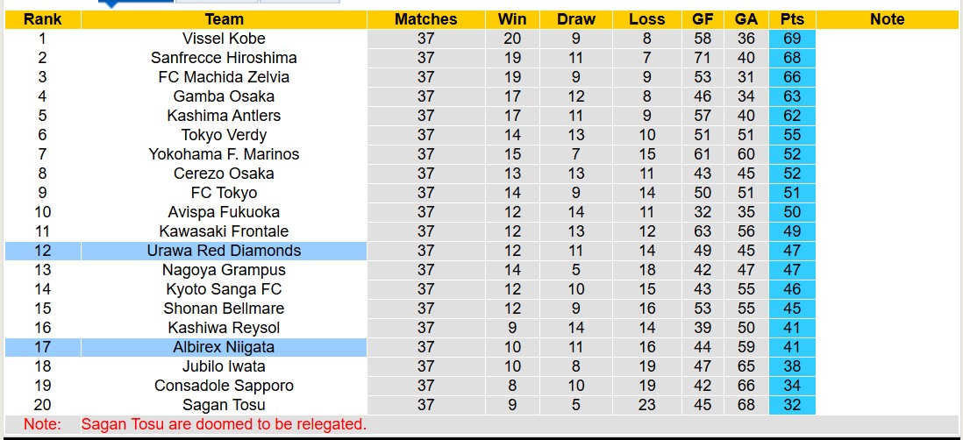Viewport: 963px width, 440px height.
Task: Select the highlighted Urawa Red Diamonds row
Action: coord(224,251)
